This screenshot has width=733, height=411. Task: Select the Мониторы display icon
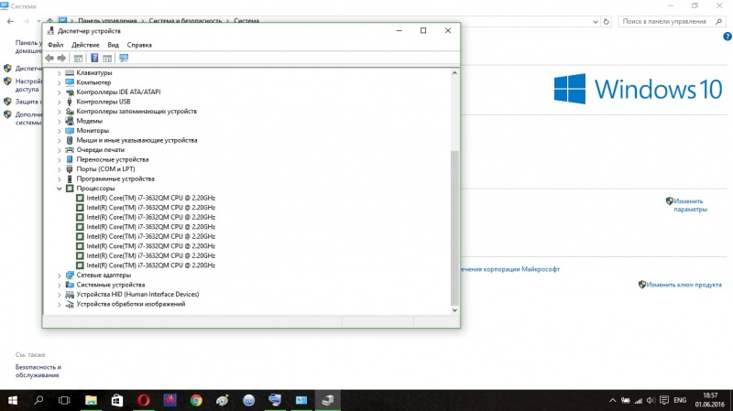[x=70, y=130]
